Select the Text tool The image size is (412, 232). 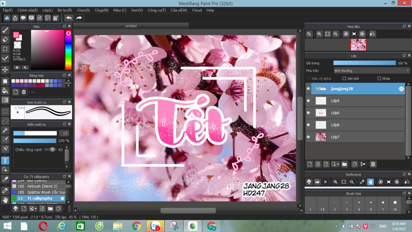[5, 160]
